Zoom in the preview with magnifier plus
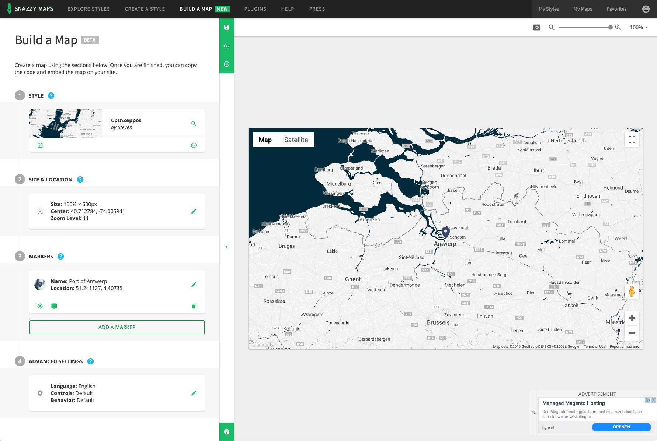Screen dimensions: 657x441 coord(618,27)
